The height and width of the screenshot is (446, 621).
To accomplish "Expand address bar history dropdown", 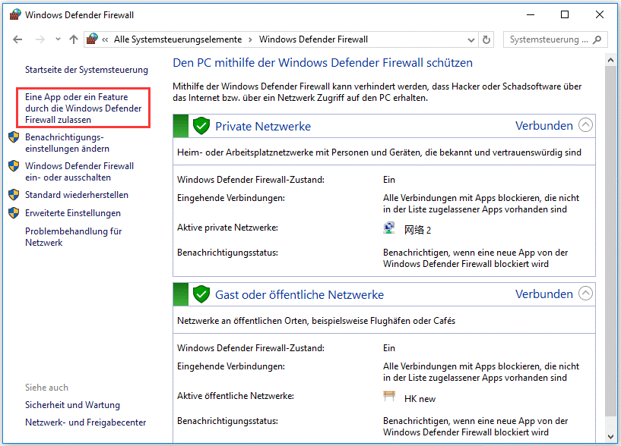I will 471,39.
